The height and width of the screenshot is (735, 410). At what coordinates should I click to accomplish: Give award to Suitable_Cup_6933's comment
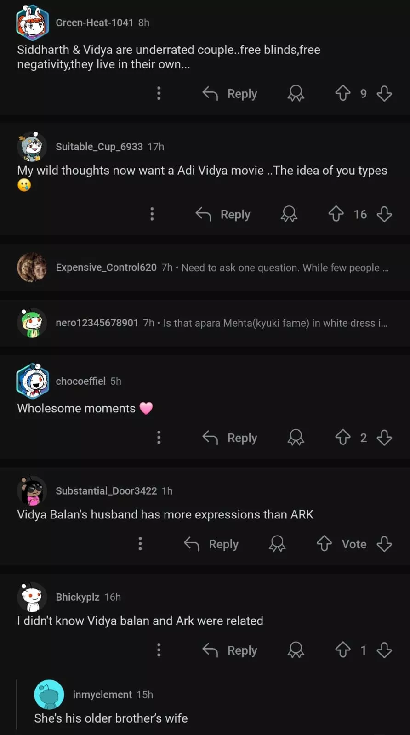289,214
